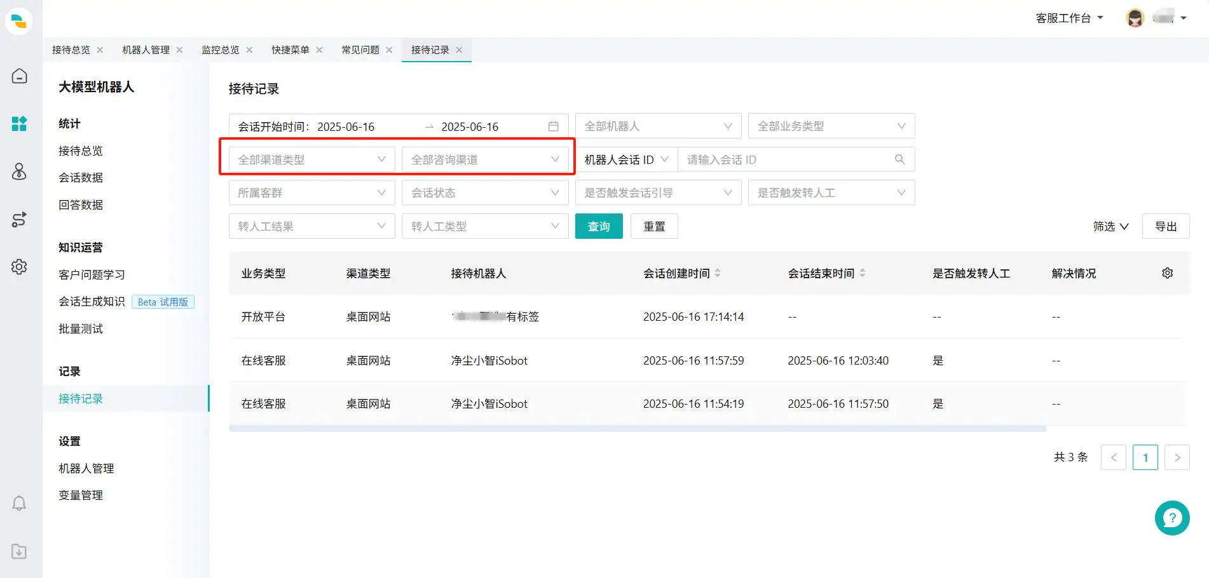Go to previous page arrow

[x=1114, y=457]
